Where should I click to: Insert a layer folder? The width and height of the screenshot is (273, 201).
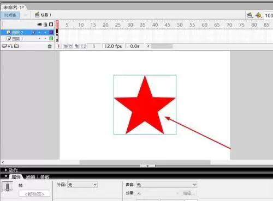(16, 46)
